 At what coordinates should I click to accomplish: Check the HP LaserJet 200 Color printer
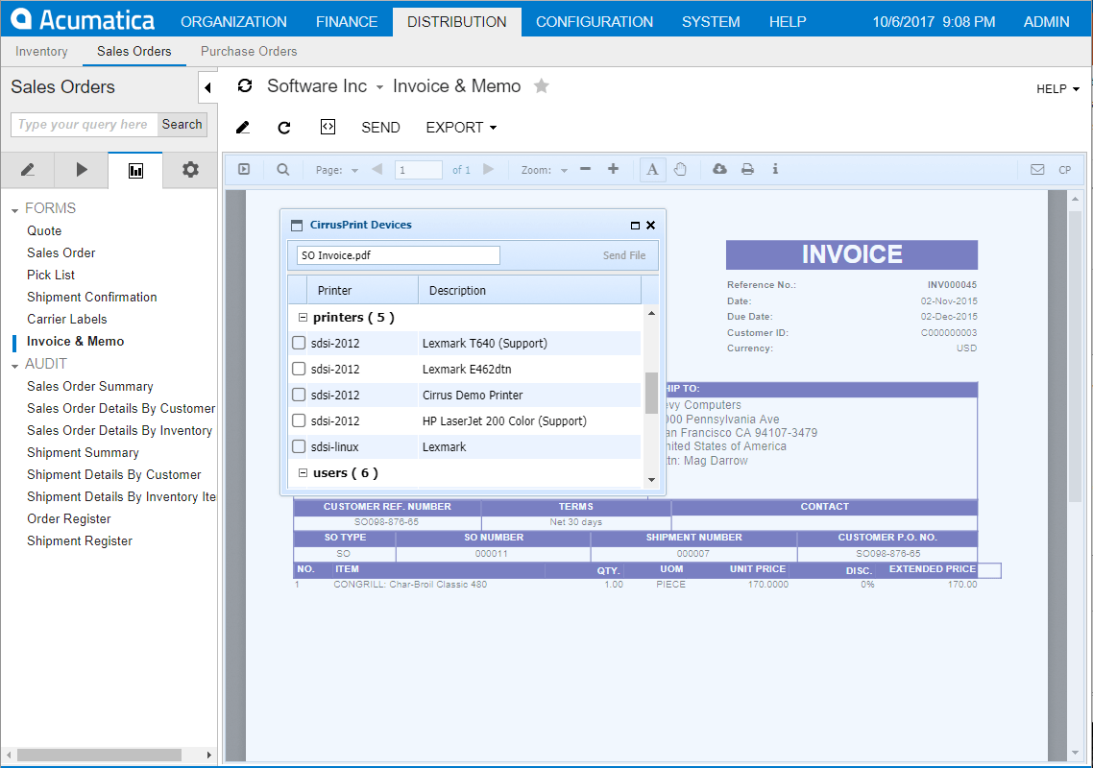click(299, 420)
